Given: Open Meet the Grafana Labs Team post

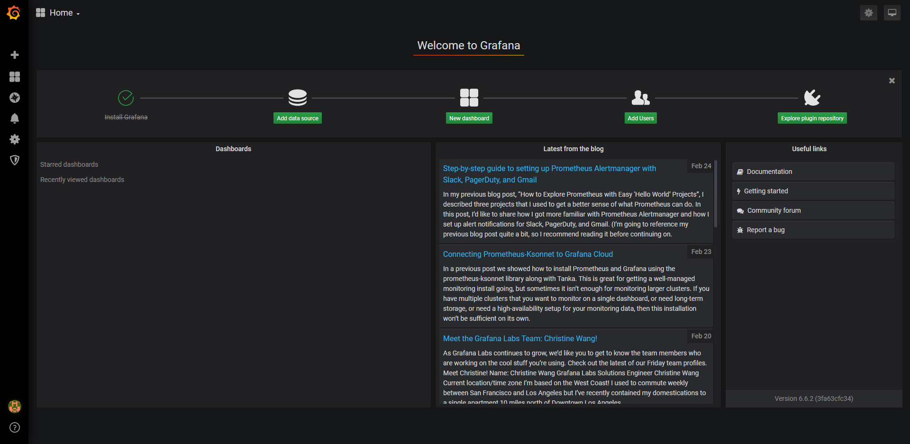Looking at the screenshot, I should pos(520,338).
